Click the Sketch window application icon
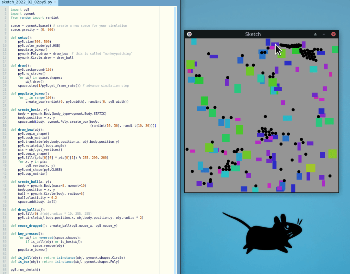The width and height of the screenshot is (350, 274). (189, 34)
